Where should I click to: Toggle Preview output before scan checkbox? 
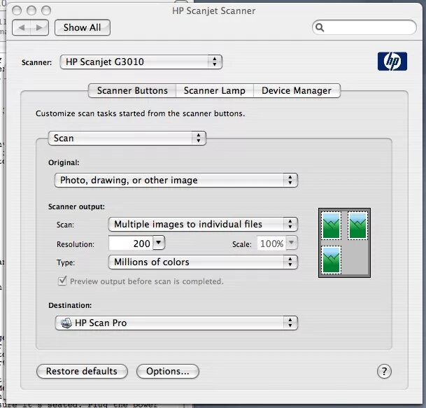tap(62, 281)
